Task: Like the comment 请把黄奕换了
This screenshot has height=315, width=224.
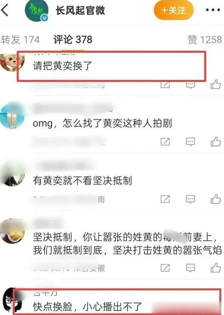Action: coord(215,84)
